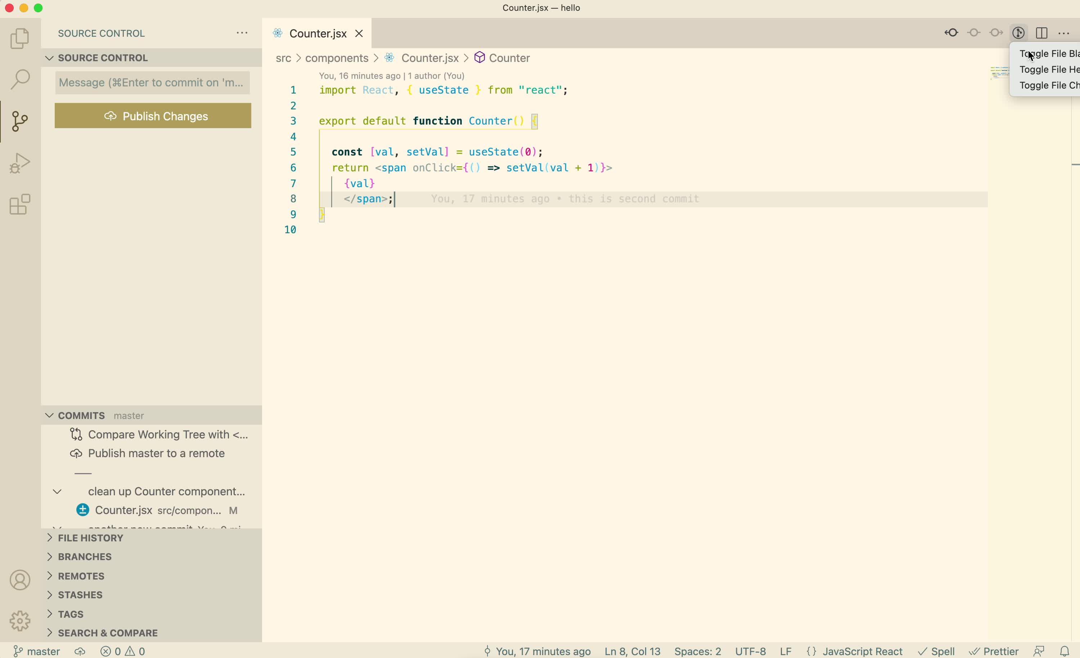Viewport: 1080px width, 658px height.
Task: Open editor More Actions ellipsis menu
Action: (x=1064, y=33)
